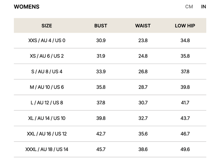The width and height of the screenshot is (212, 162).
Task: Click the XL / AU 14 / US 10 size
Action: (x=47, y=118)
